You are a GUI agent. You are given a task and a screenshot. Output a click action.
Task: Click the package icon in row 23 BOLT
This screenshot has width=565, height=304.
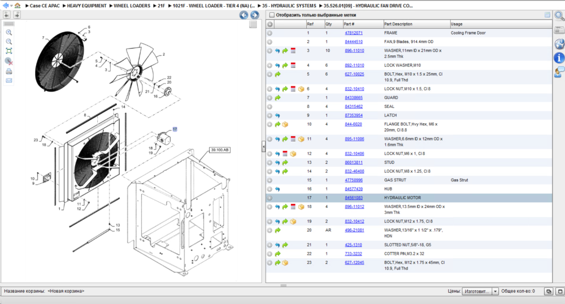click(285, 263)
